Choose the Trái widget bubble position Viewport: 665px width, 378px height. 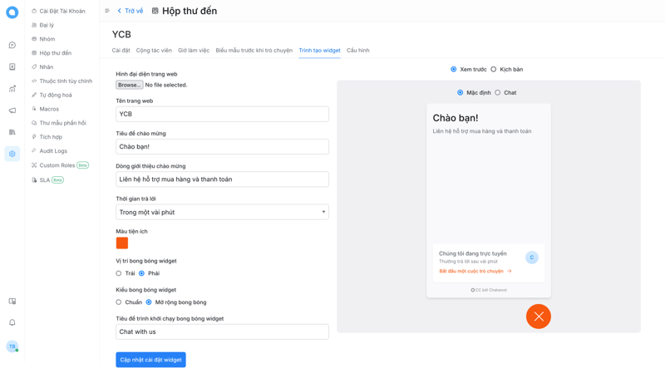point(119,273)
